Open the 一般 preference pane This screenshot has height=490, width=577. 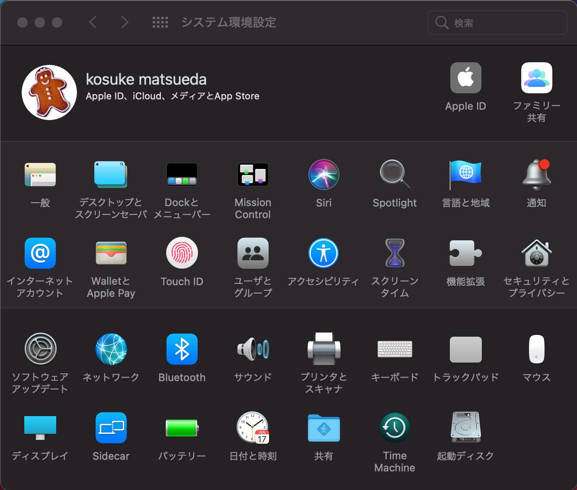pyautogui.click(x=40, y=175)
